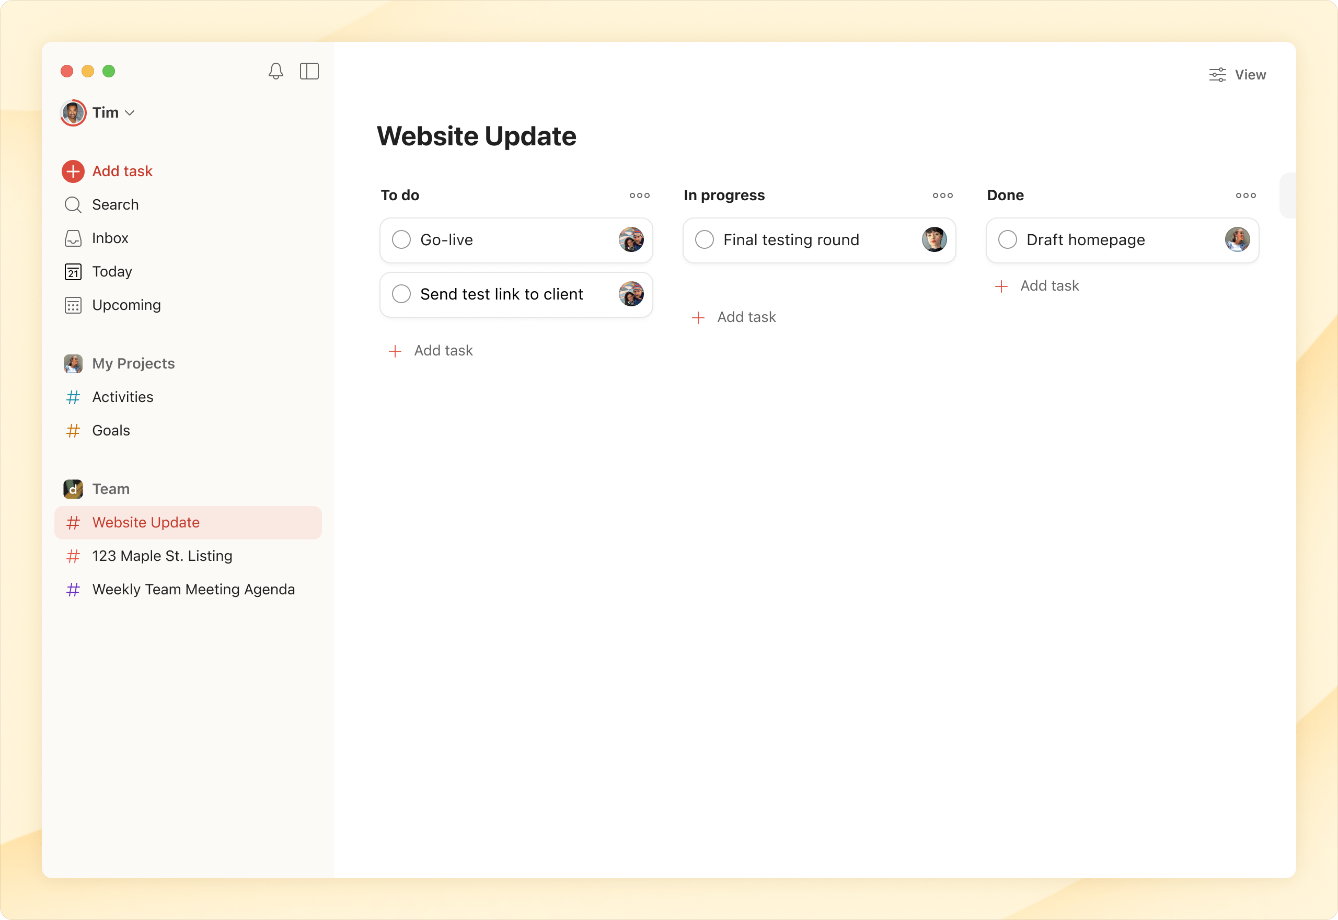Mark Go-live task complete
The width and height of the screenshot is (1338, 920).
click(x=401, y=240)
